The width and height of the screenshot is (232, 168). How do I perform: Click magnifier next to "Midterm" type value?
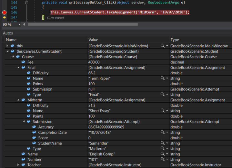162,148
